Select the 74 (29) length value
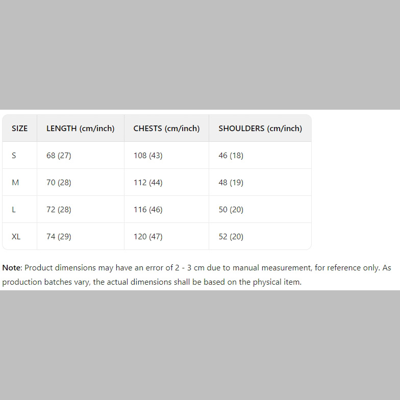 (59, 237)
